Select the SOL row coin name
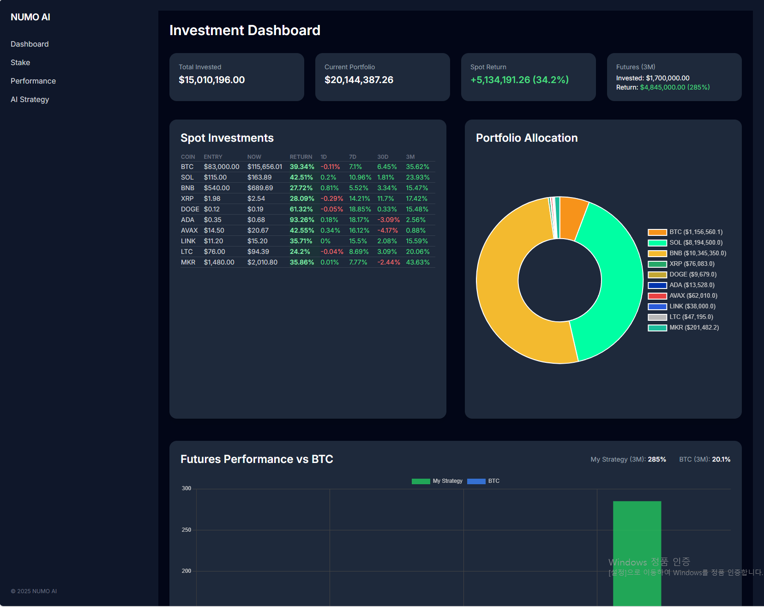 point(187,177)
